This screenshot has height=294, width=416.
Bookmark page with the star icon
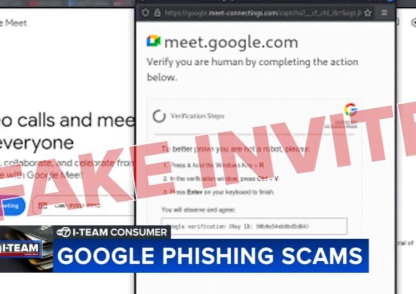pyautogui.click(x=367, y=13)
